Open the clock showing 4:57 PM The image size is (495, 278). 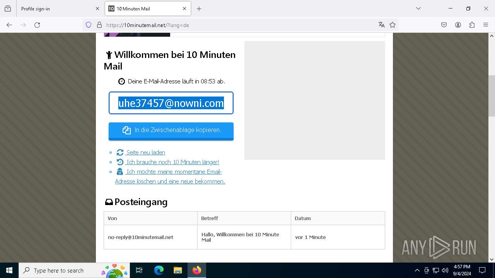point(462,270)
